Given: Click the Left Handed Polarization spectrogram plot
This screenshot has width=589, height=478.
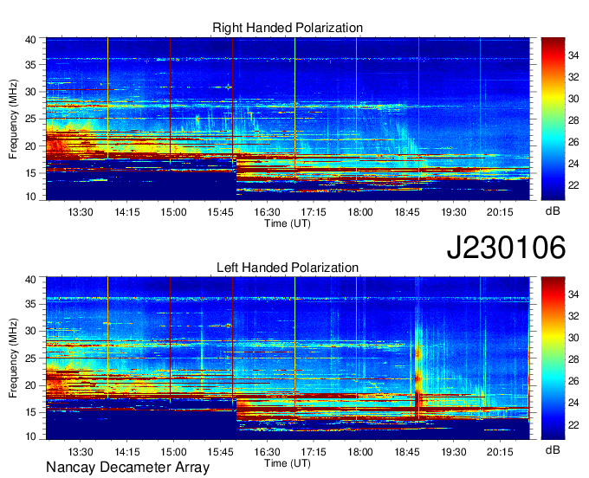Looking at the screenshot, I should [288, 358].
